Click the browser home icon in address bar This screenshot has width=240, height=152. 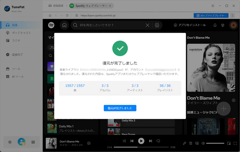[50, 16]
